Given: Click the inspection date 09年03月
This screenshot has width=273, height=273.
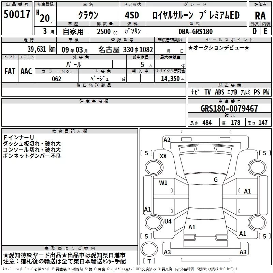Looking at the screenshot, I should 75,50.
